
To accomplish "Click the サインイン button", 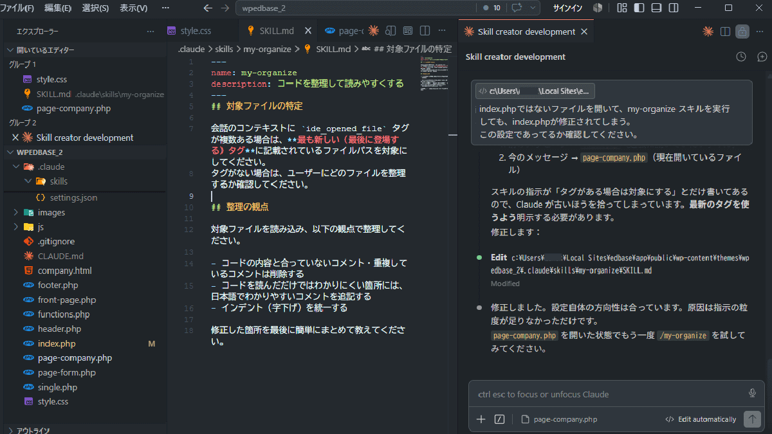I will click(x=568, y=8).
